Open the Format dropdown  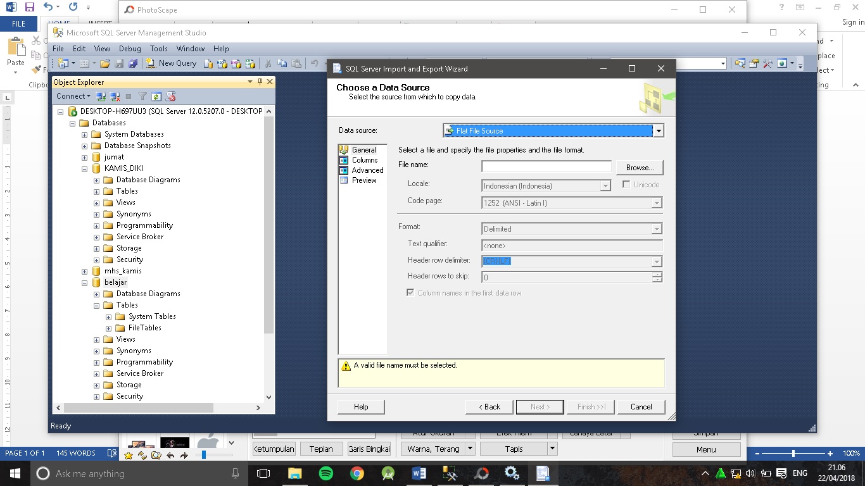[x=657, y=229]
